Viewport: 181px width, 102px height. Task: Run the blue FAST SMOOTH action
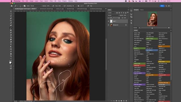coord(152,50)
